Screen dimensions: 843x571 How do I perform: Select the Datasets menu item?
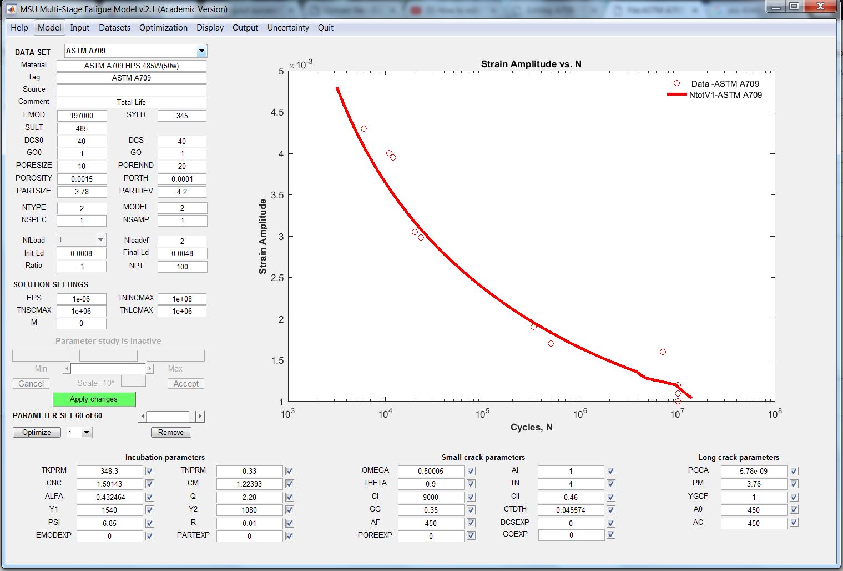pos(114,28)
